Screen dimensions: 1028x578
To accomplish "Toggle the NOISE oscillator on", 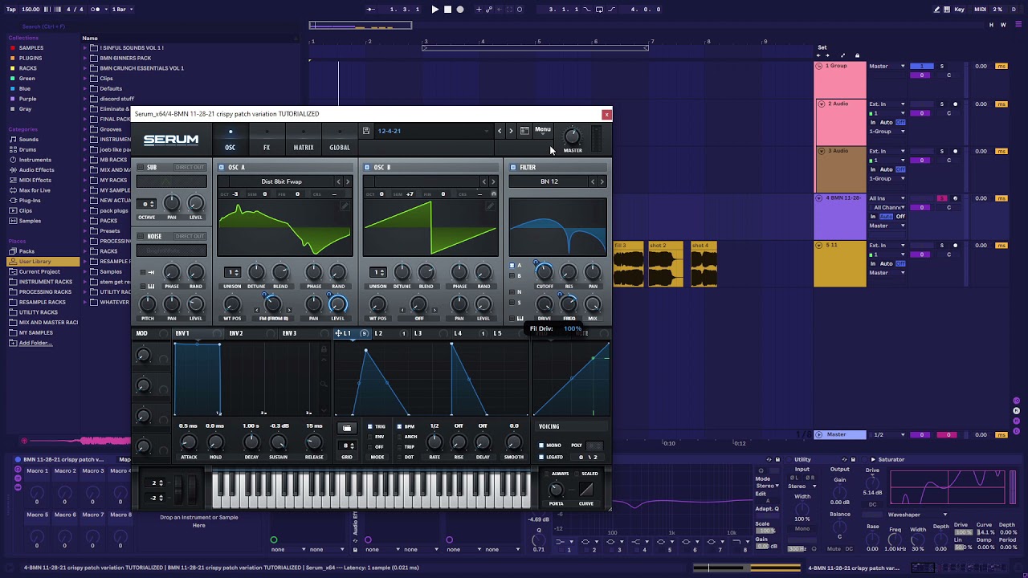I will tap(140, 236).
